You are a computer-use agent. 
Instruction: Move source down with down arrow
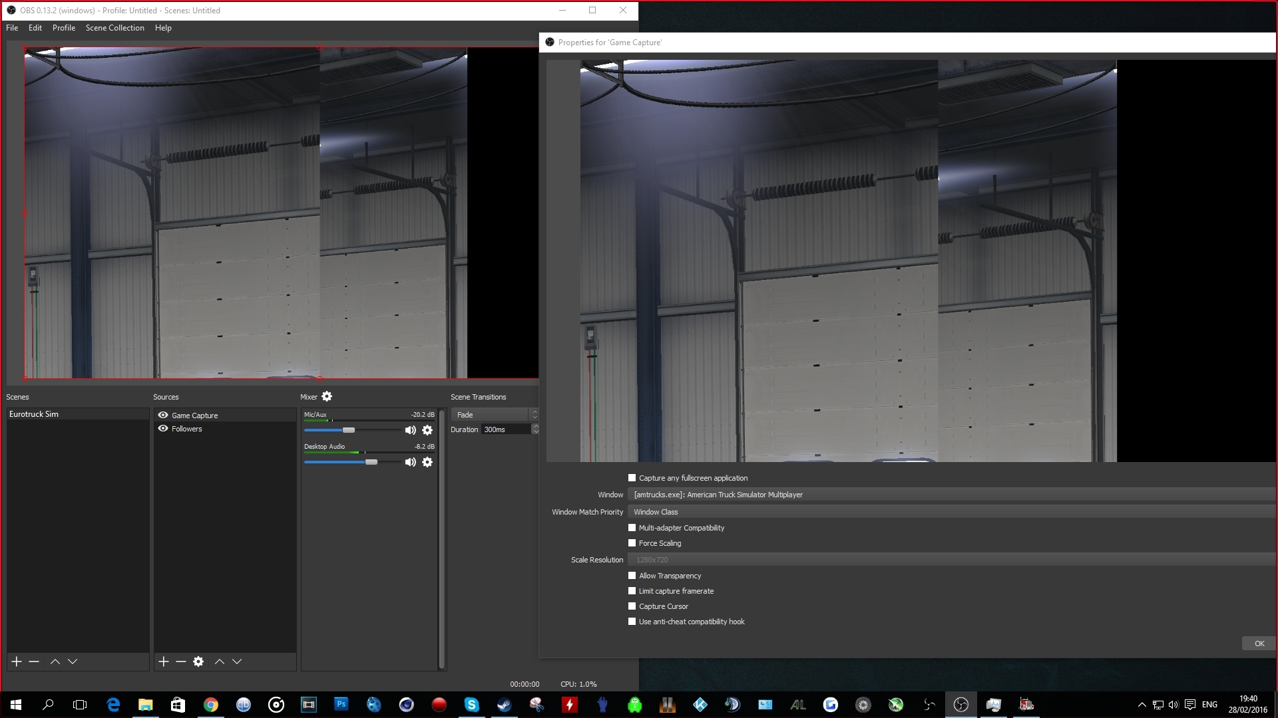click(237, 661)
